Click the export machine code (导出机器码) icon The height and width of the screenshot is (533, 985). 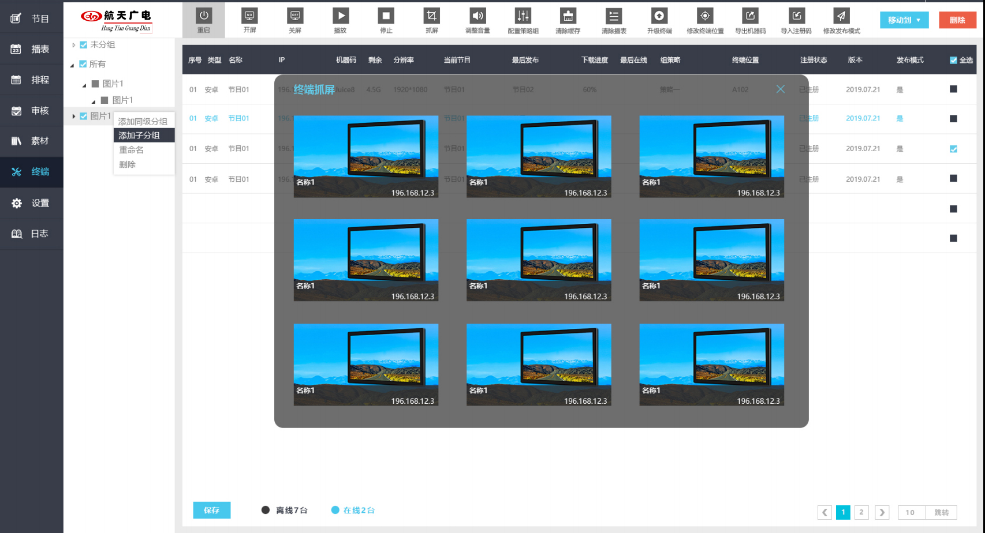tap(750, 16)
